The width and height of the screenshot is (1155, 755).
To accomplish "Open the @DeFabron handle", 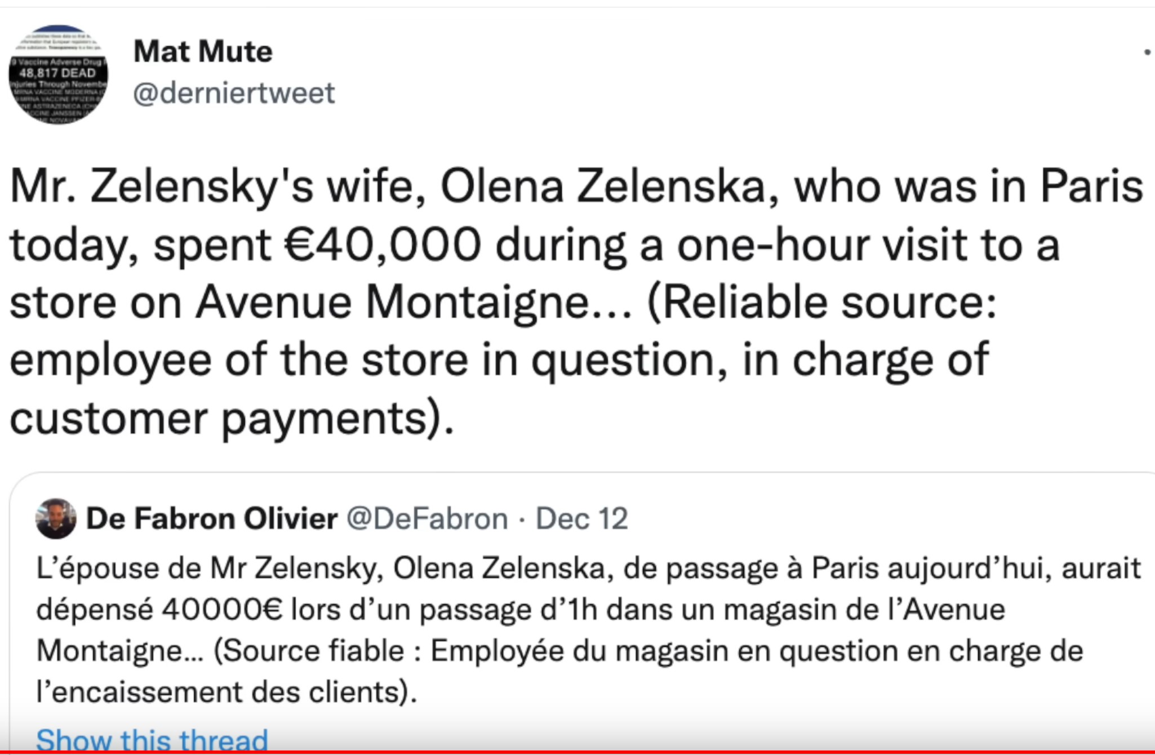I will pos(427,518).
